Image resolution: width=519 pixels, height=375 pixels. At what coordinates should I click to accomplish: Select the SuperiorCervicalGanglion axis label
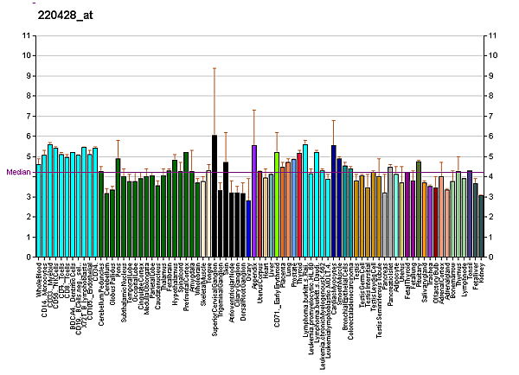point(215,298)
